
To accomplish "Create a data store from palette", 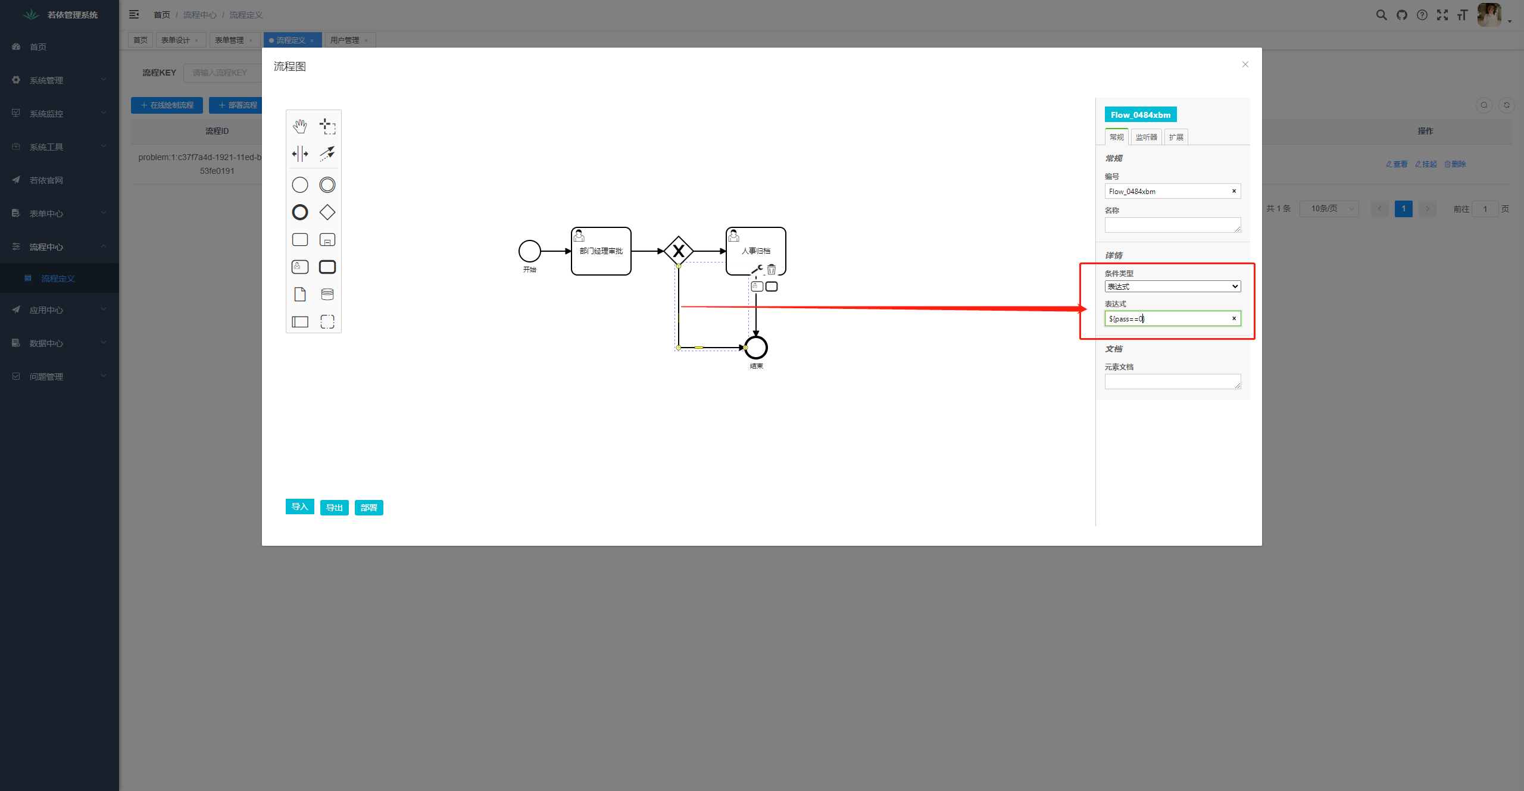I will [327, 295].
